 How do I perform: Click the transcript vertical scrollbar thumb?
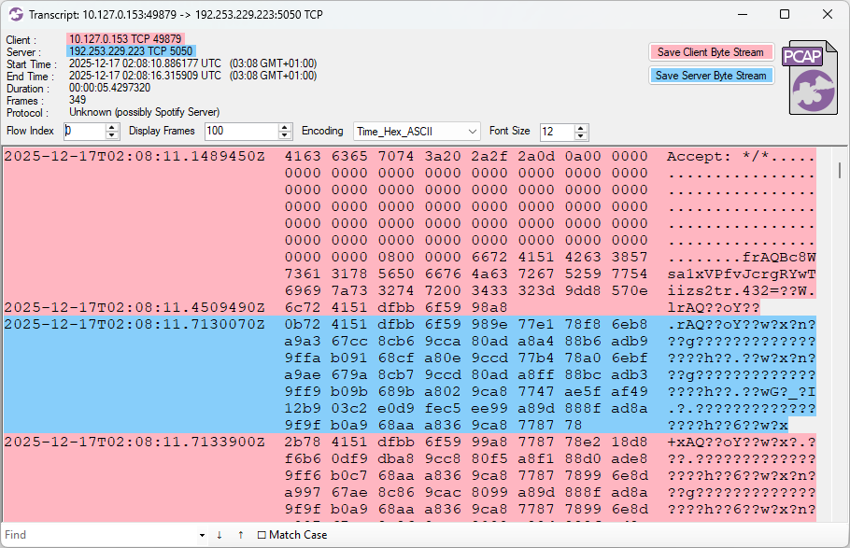841,169
